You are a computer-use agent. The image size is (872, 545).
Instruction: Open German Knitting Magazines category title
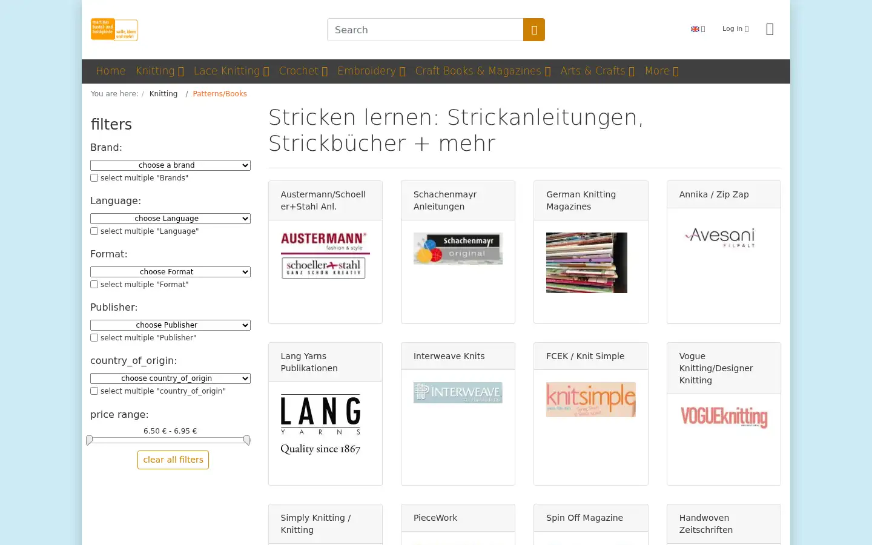(x=581, y=200)
